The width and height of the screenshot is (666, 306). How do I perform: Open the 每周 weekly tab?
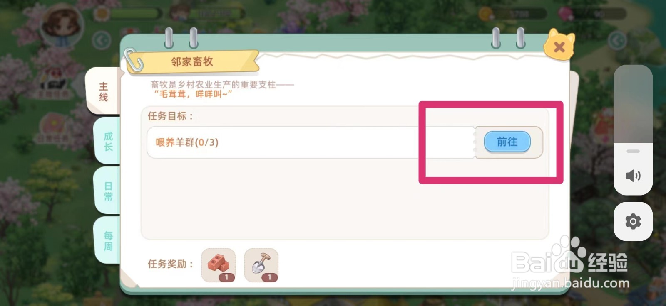tap(108, 241)
